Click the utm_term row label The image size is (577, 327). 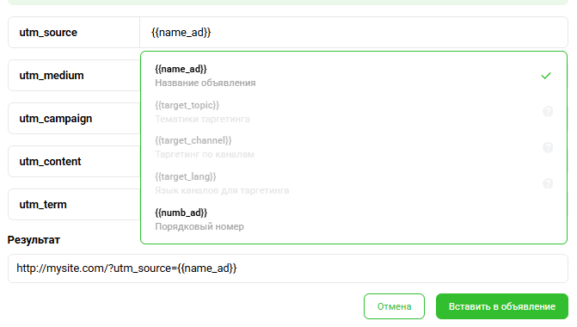click(43, 205)
